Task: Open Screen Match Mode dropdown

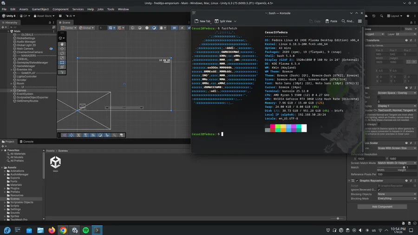Action: coord(397,163)
